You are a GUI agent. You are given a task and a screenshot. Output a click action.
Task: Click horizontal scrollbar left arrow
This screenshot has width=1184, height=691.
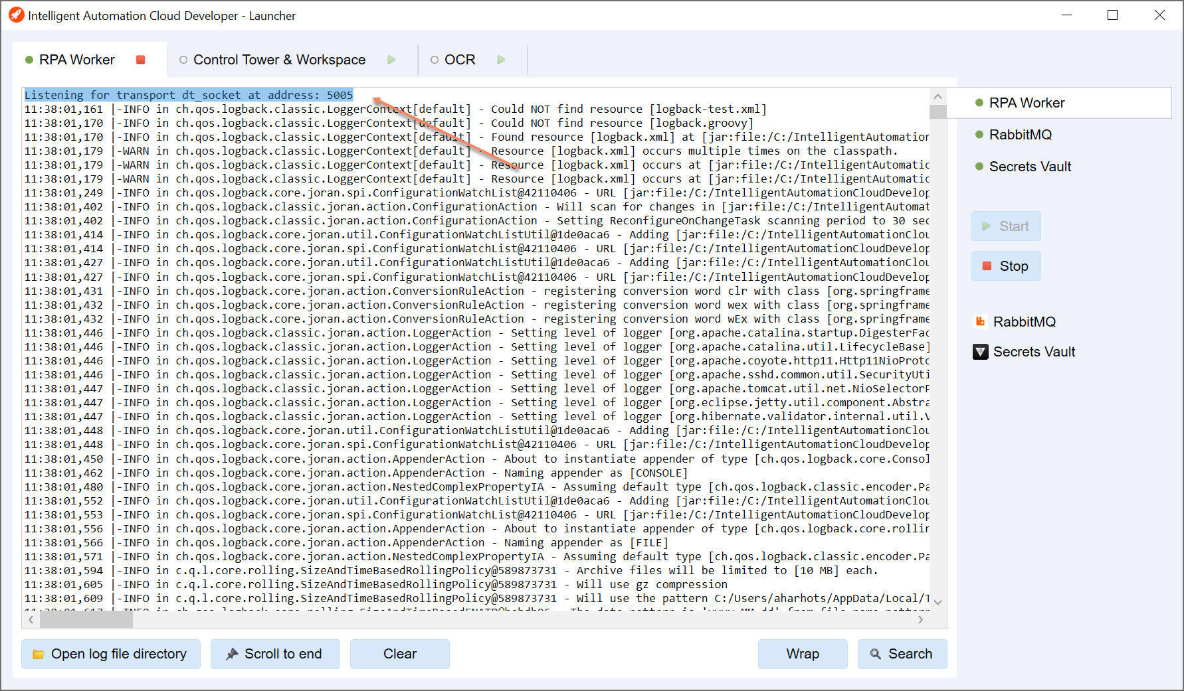(x=31, y=619)
